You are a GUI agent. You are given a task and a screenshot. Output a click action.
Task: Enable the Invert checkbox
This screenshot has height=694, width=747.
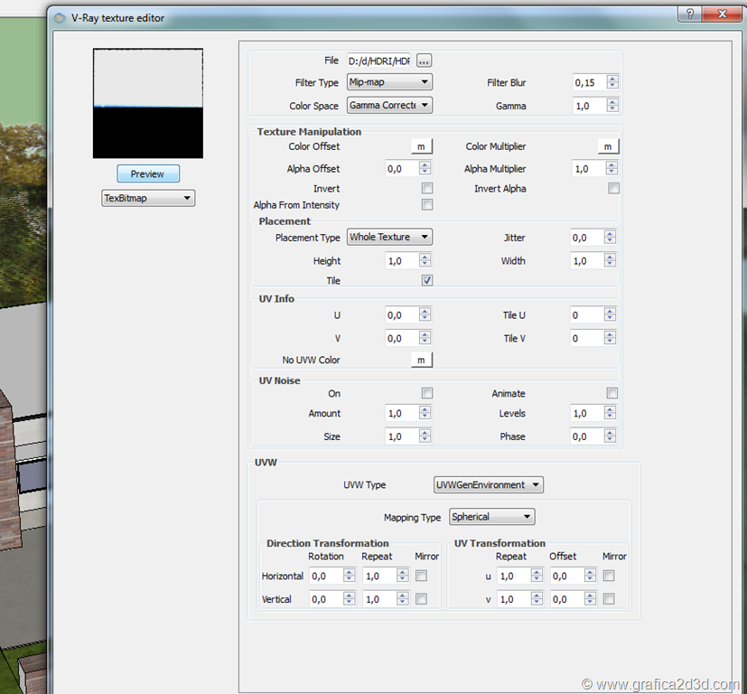[x=427, y=189]
